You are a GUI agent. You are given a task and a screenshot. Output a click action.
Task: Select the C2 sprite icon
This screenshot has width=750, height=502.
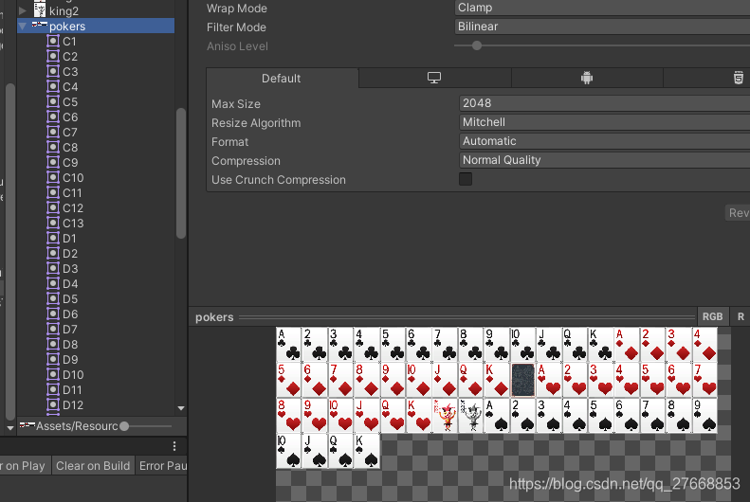(x=53, y=57)
